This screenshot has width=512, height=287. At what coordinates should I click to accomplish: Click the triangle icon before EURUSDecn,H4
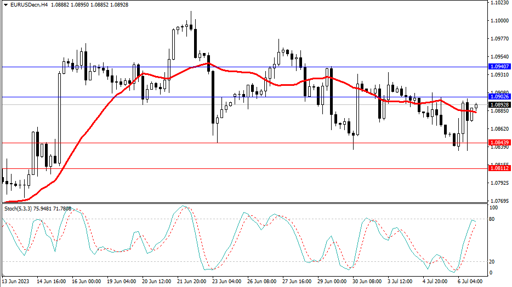coord(5,4)
